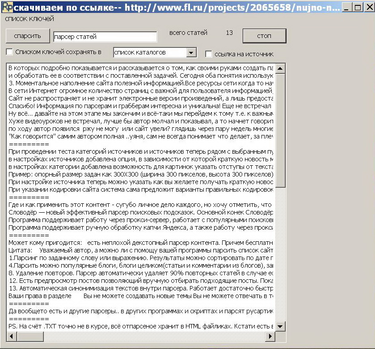This screenshot has width=375, height=349.
Task: Click the line starting "Где и как применить"
Action: (x=140, y=205)
